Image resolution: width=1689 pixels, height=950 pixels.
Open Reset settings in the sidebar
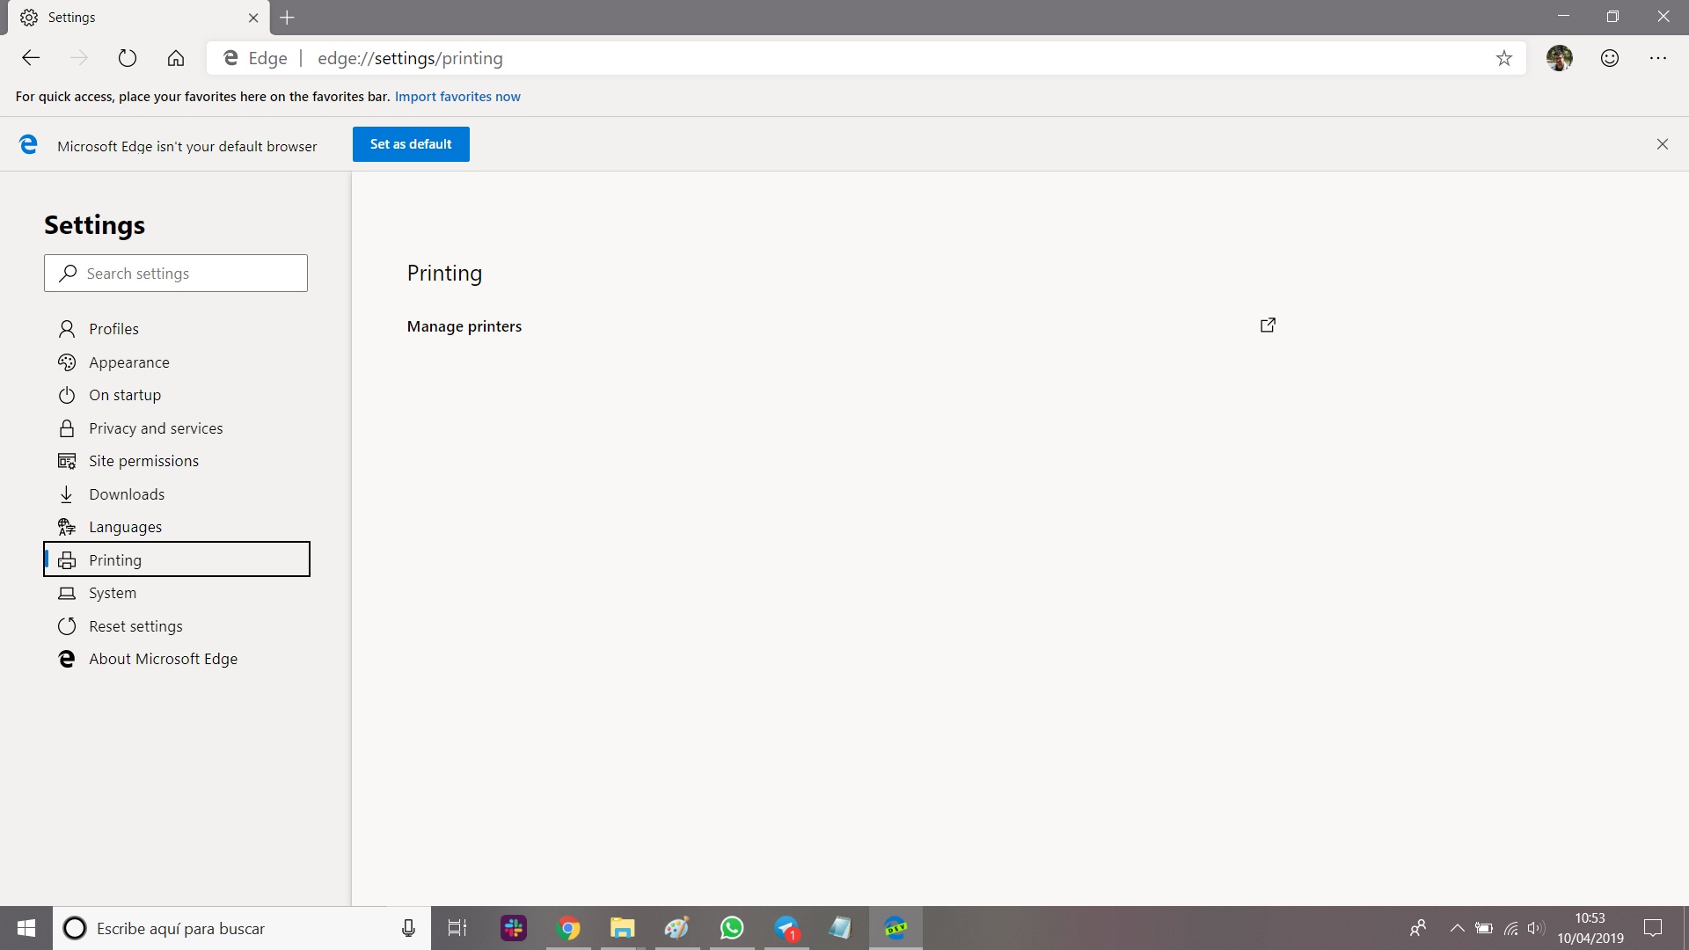click(x=135, y=626)
